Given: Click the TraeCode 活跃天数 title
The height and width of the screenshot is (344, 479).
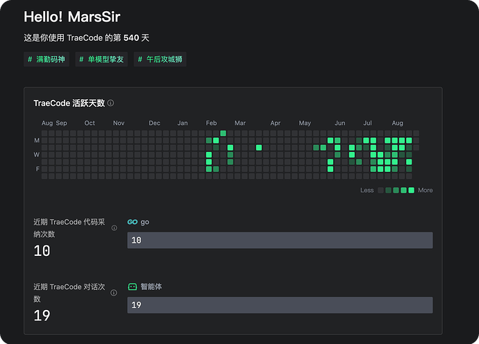Looking at the screenshot, I should click(x=69, y=103).
